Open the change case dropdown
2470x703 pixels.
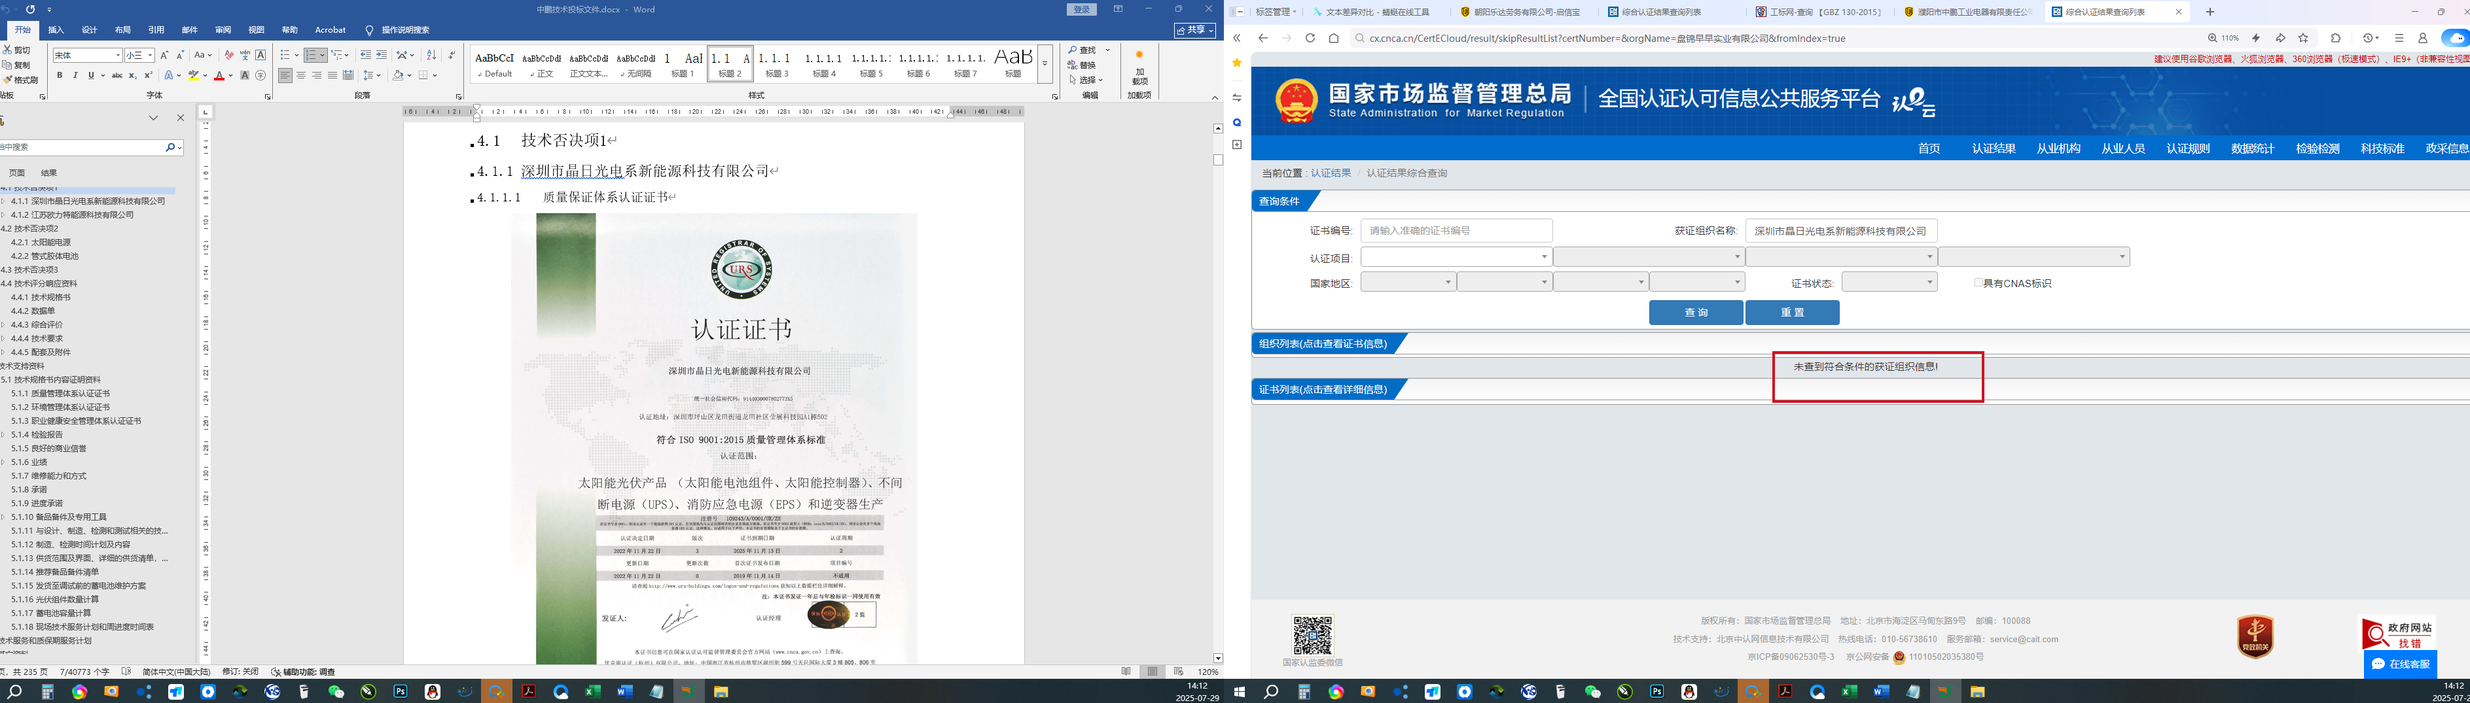(x=204, y=56)
